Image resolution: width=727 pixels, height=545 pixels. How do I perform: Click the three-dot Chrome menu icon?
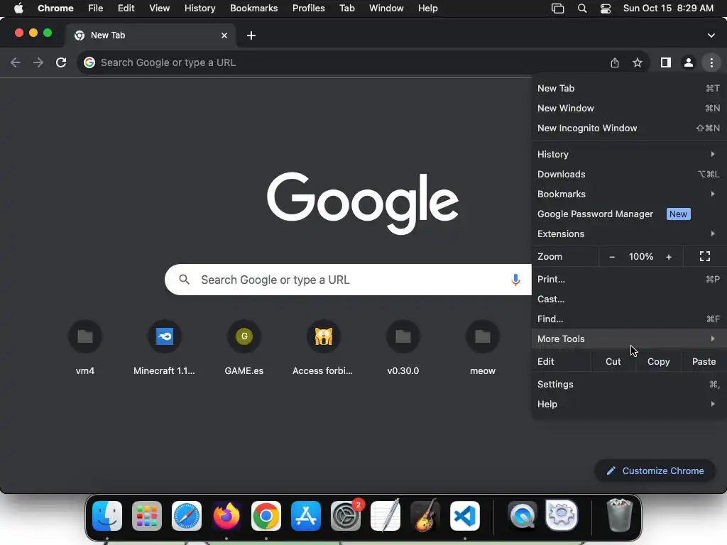pyautogui.click(x=711, y=62)
